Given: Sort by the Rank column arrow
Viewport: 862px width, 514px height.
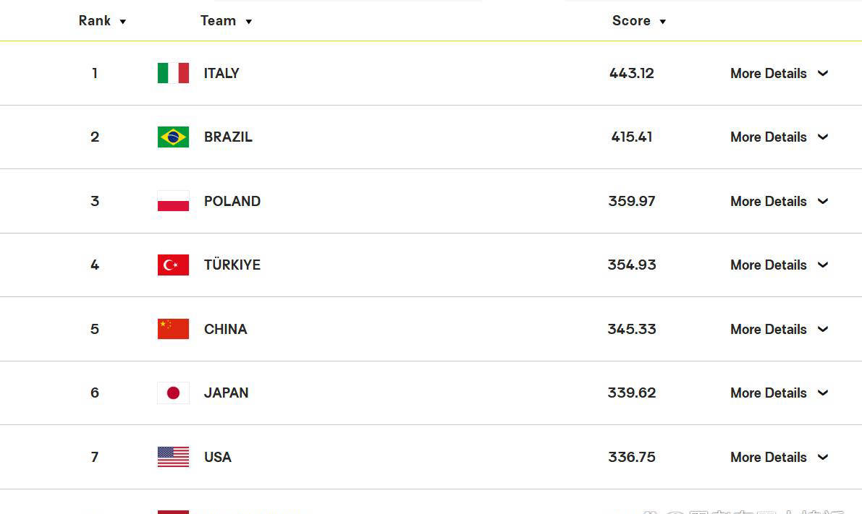Looking at the screenshot, I should 123,22.
